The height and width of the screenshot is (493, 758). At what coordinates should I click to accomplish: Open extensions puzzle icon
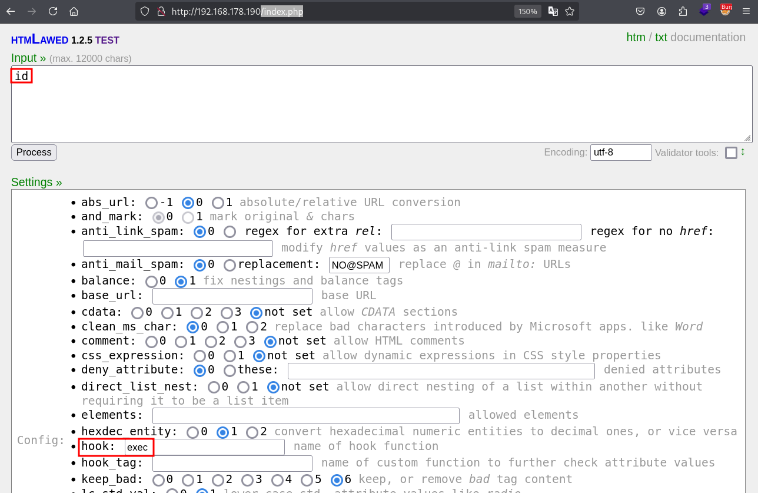pos(683,11)
